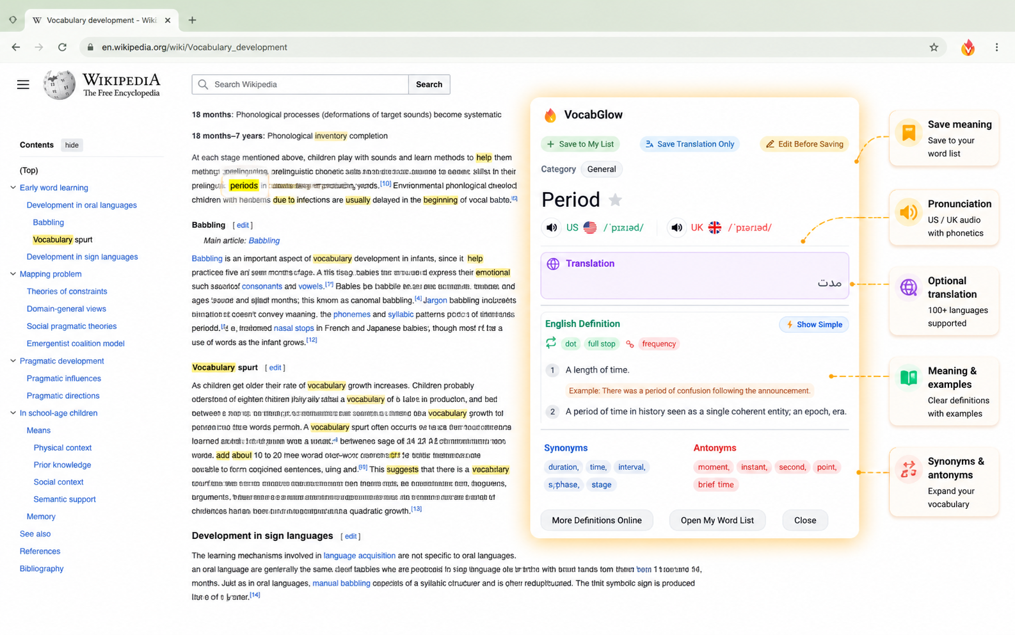Click the Pronunciation speaker feature icon
1015x635 pixels.
pos(908,212)
